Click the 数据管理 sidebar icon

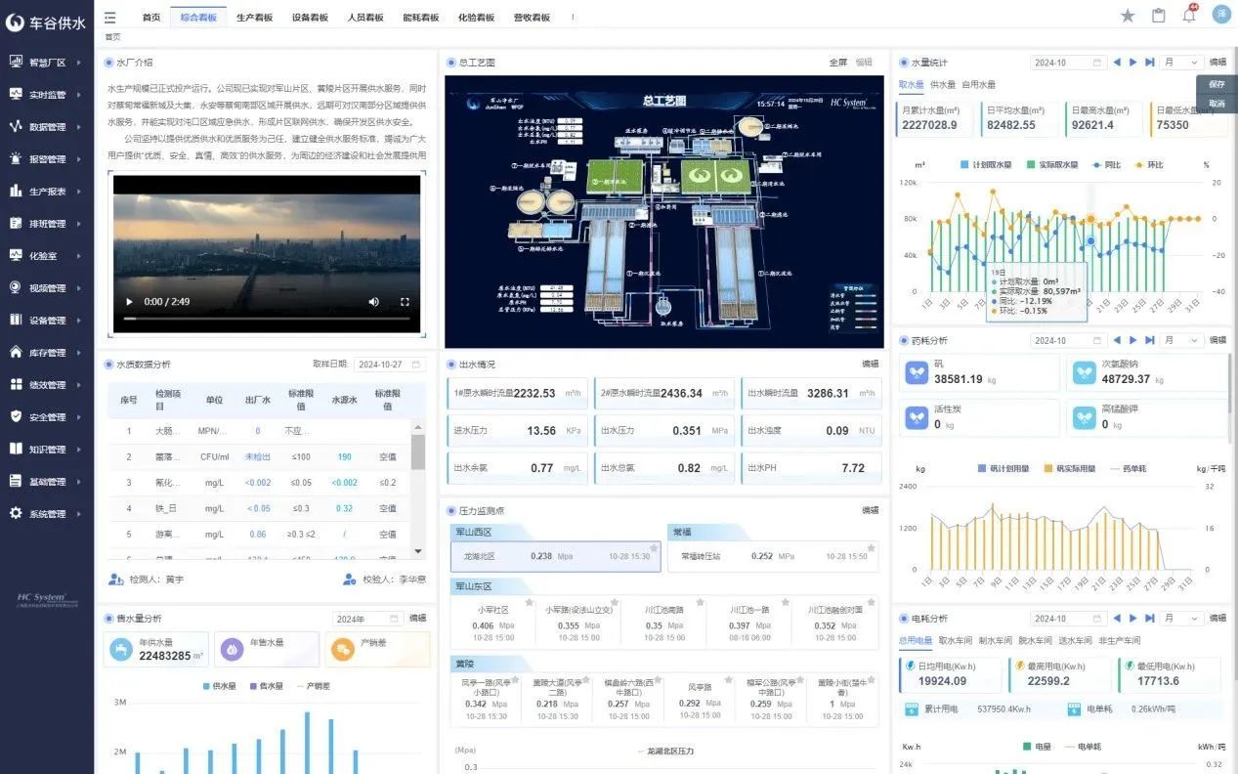tap(16, 126)
